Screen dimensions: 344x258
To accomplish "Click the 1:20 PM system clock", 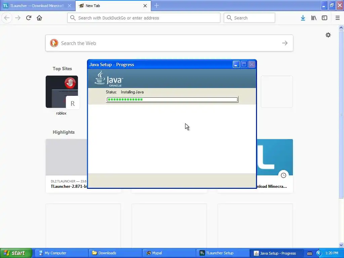I will (332, 253).
